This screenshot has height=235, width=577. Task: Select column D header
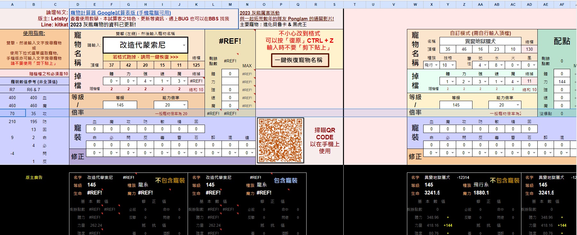click(78, 4)
